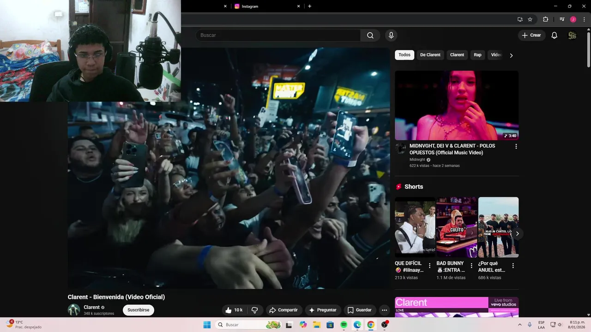Open Google Chrome from the taskbar
Viewport: 591px width, 332px height.
tap(371, 325)
